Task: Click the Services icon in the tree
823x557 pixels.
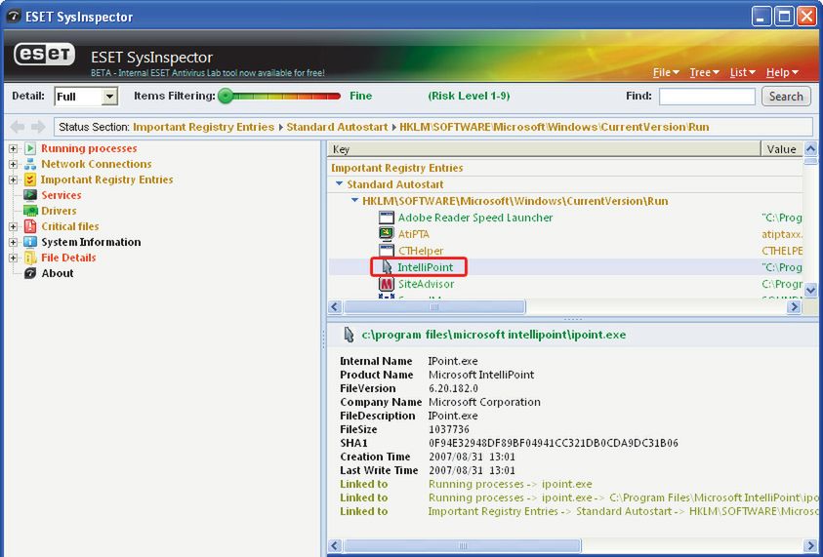Action: pyautogui.click(x=30, y=195)
